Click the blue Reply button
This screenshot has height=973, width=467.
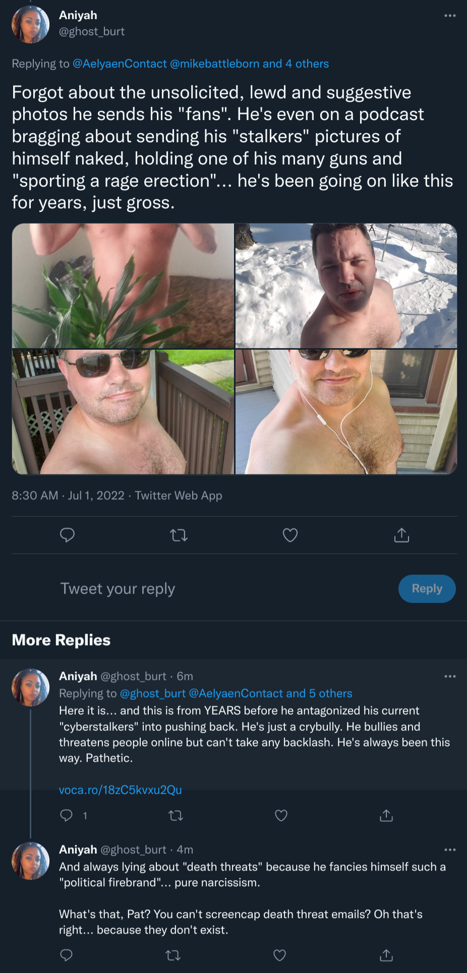point(427,588)
